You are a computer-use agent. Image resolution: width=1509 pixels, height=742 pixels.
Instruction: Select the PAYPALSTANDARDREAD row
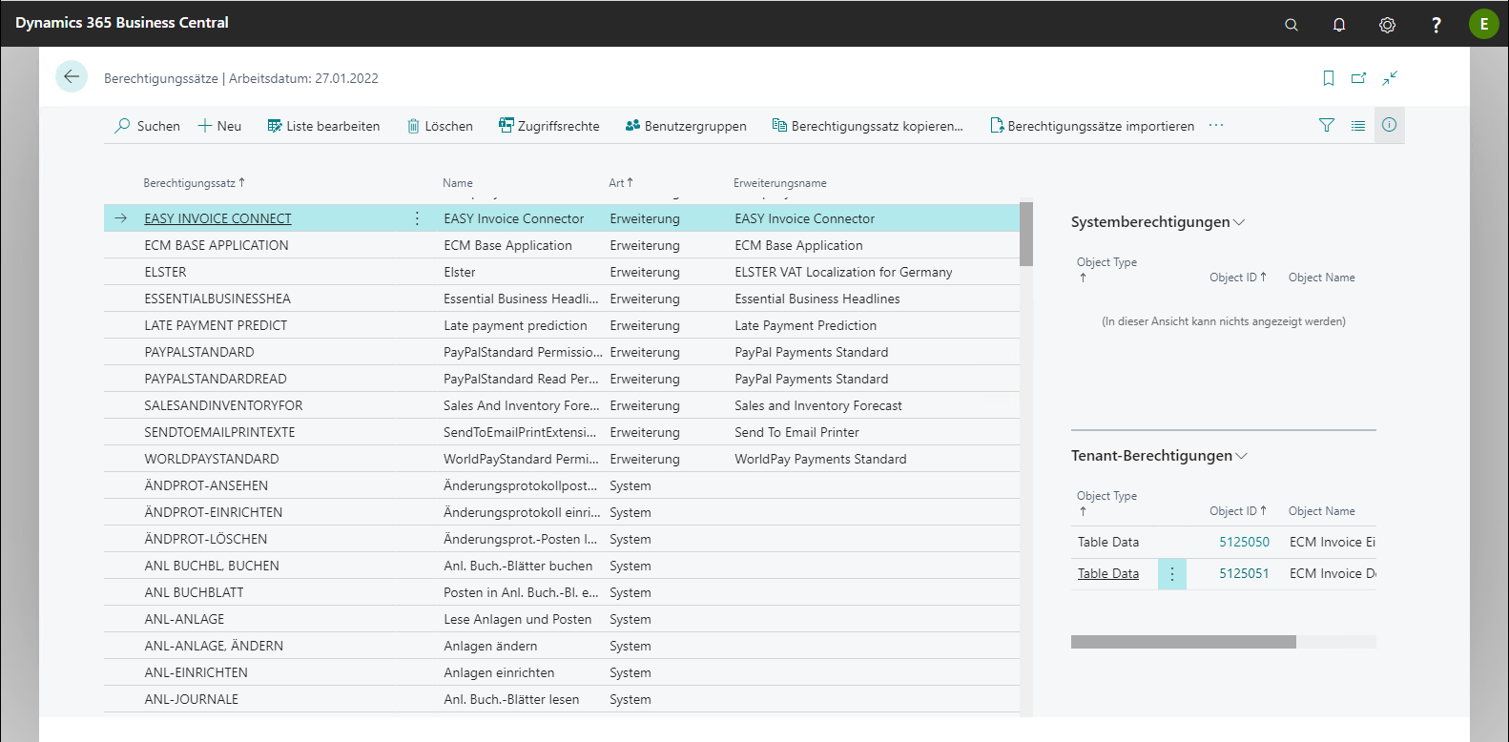(562, 379)
